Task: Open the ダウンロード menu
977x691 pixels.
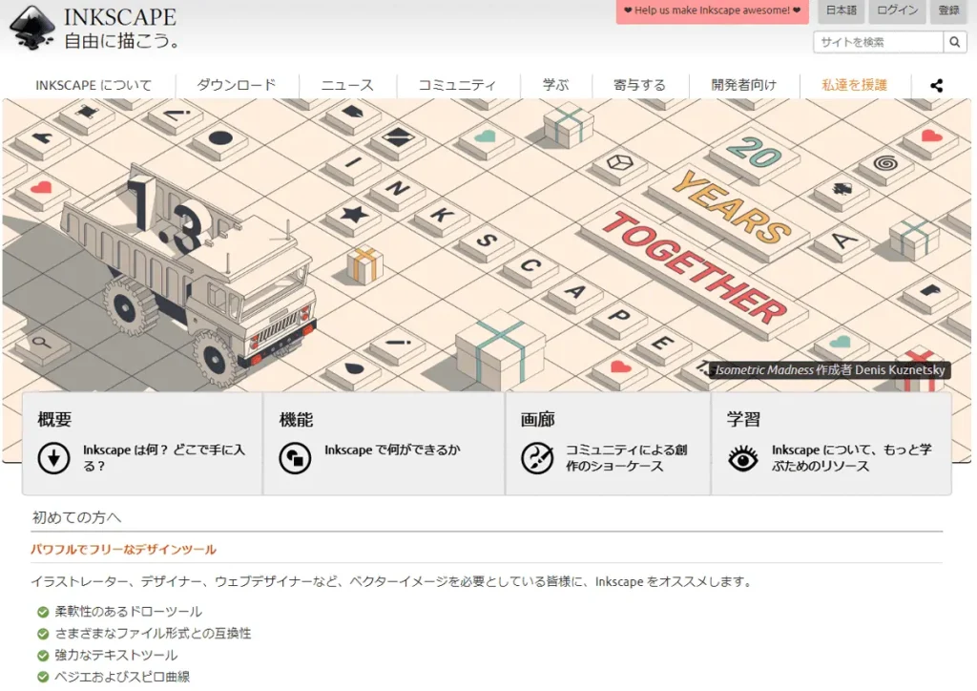Action: click(237, 85)
